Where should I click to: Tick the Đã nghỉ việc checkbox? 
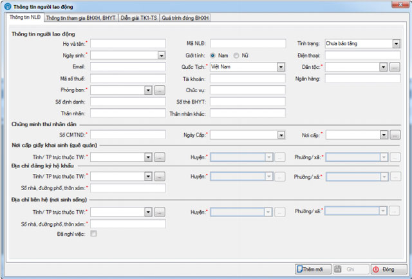94,234
